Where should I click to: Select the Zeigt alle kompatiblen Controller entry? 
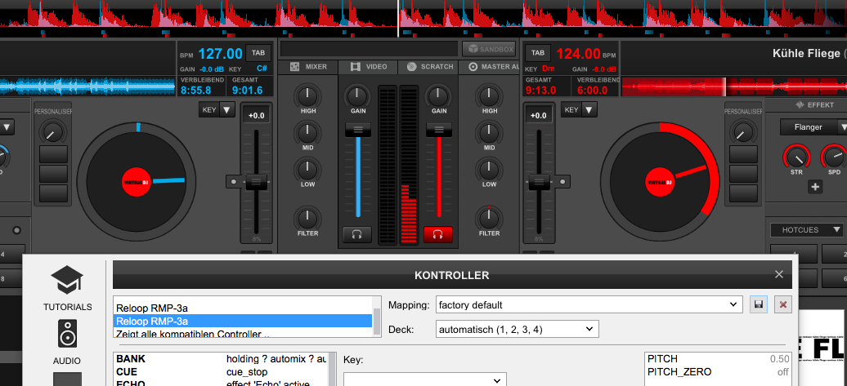243,333
